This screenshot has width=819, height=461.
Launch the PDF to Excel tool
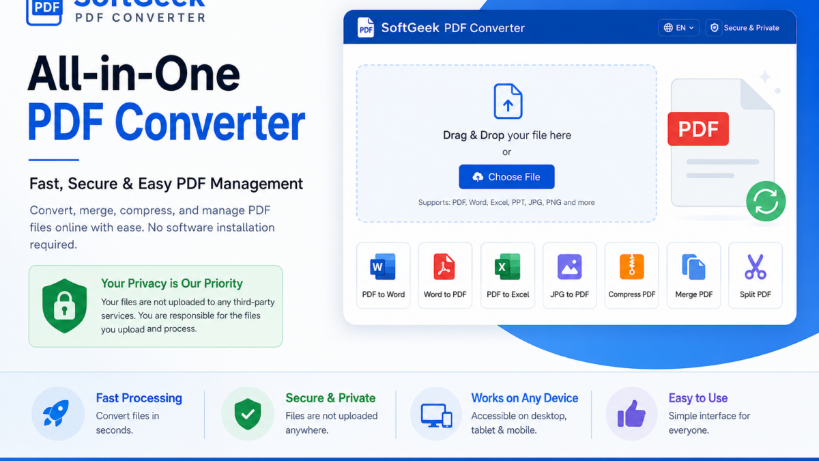point(508,275)
